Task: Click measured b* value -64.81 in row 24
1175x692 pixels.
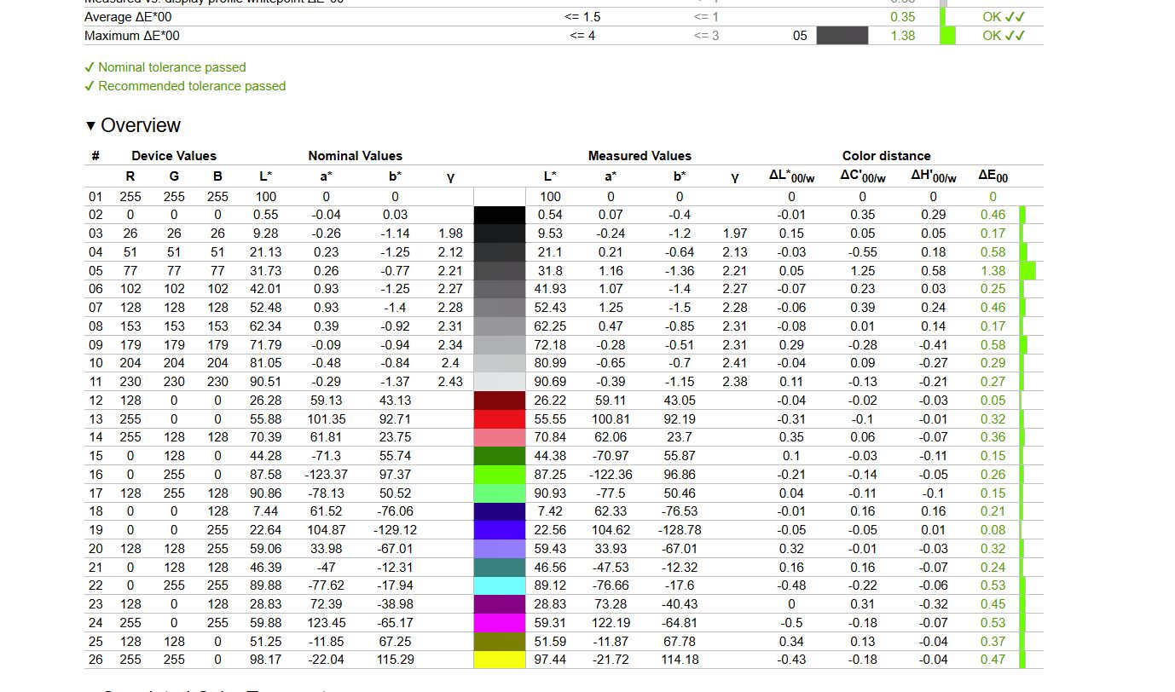Action: pos(680,622)
